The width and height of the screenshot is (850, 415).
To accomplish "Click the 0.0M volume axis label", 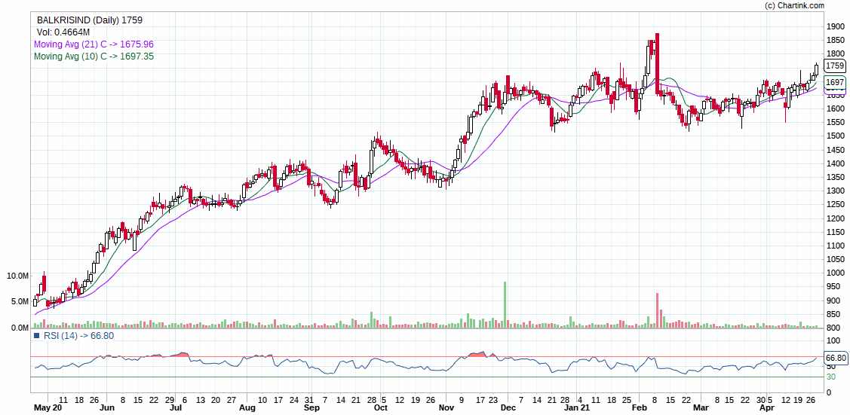I will tap(20, 328).
